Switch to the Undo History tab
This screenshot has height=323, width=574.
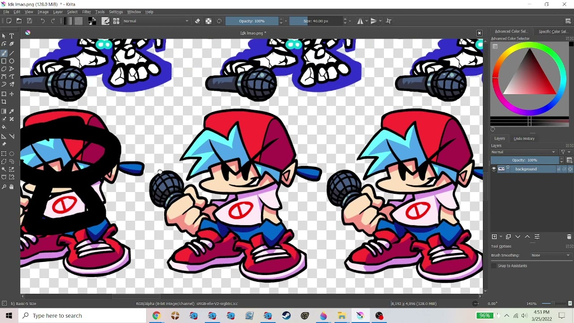click(x=524, y=139)
